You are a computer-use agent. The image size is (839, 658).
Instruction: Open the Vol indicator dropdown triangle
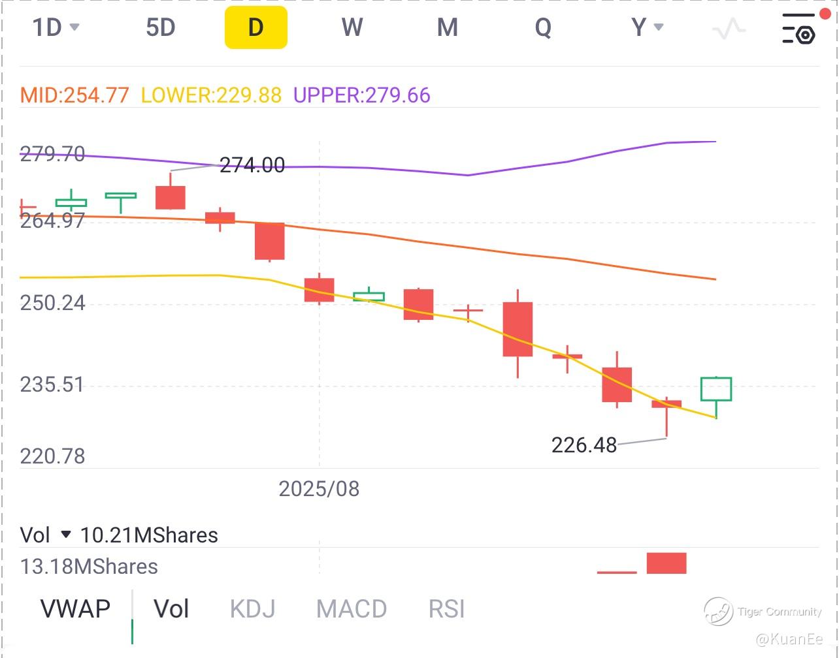(65, 535)
